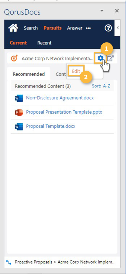Go to the QorusDocs home icon
This screenshot has width=126, height=274.
coord(13,28)
